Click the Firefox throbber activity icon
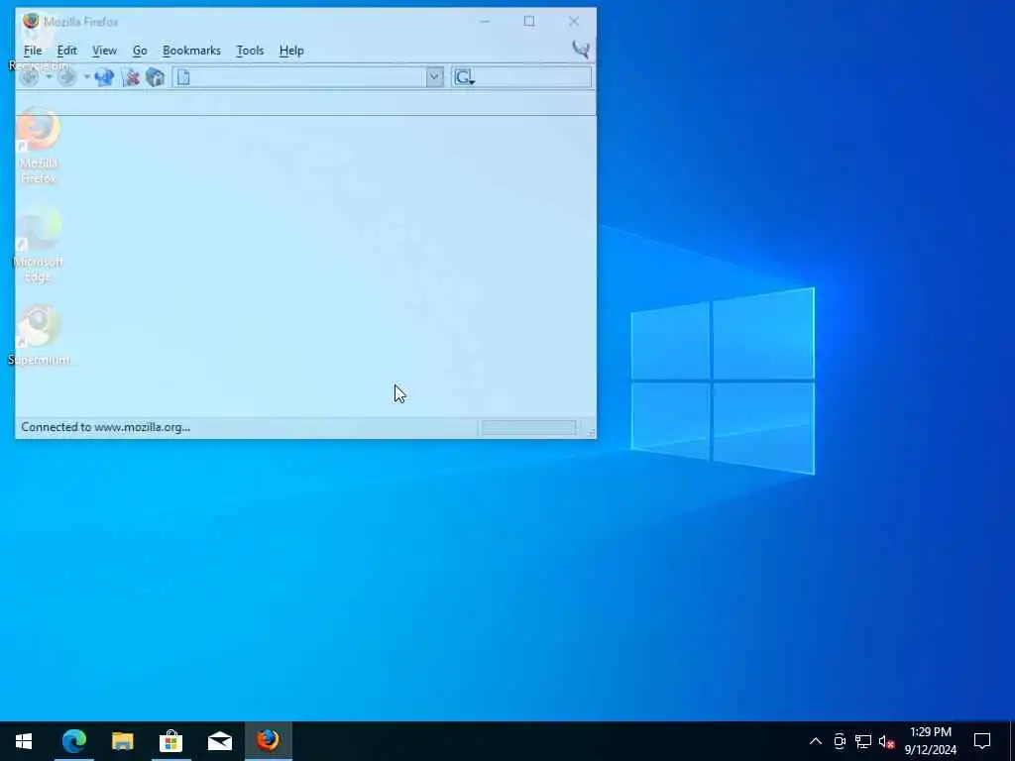Screen dimensions: 1015x761 pyautogui.click(x=581, y=50)
